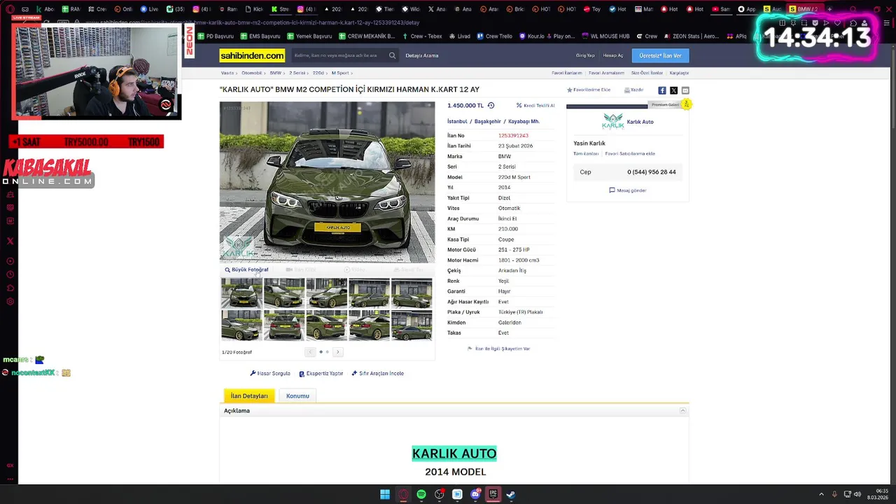Click the search magnifier icon

click(392, 55)
